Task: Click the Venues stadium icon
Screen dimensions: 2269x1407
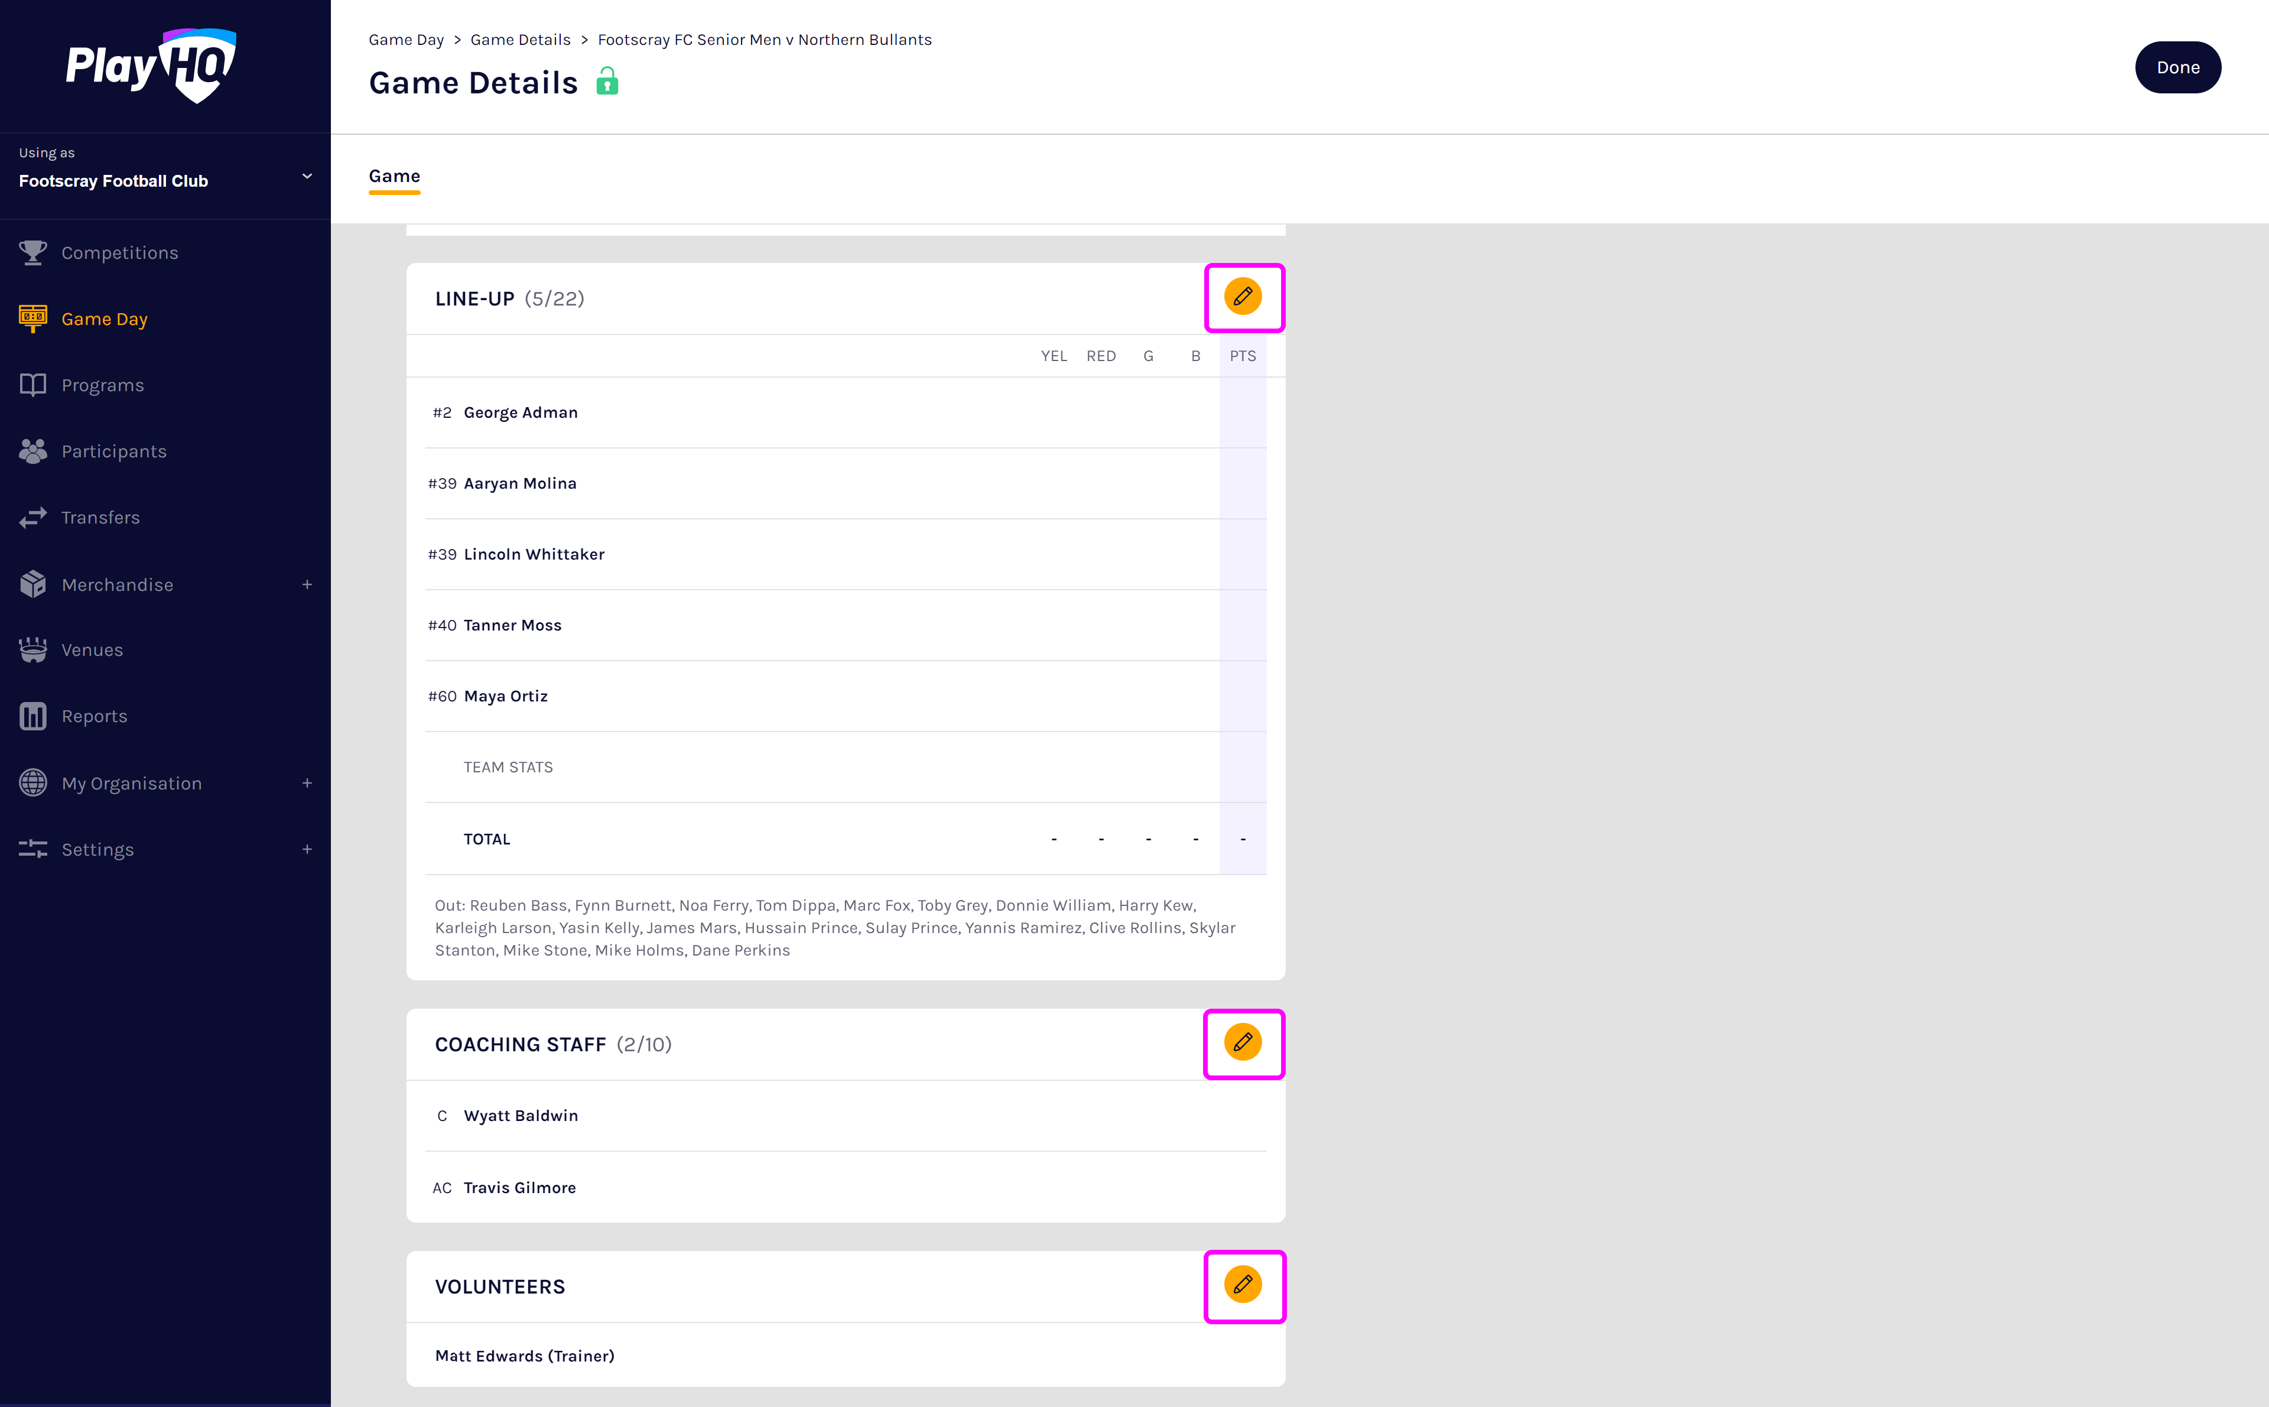Action: [32, 649]
